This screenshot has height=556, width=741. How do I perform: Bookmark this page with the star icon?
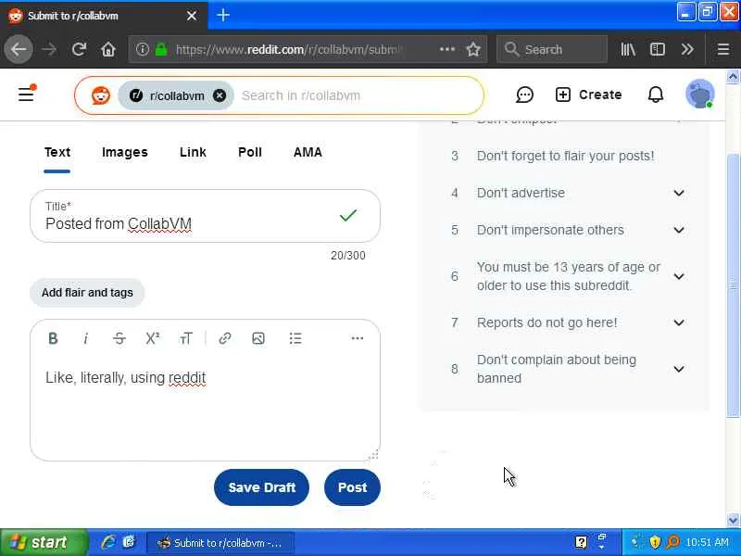[x=473, y=49]
